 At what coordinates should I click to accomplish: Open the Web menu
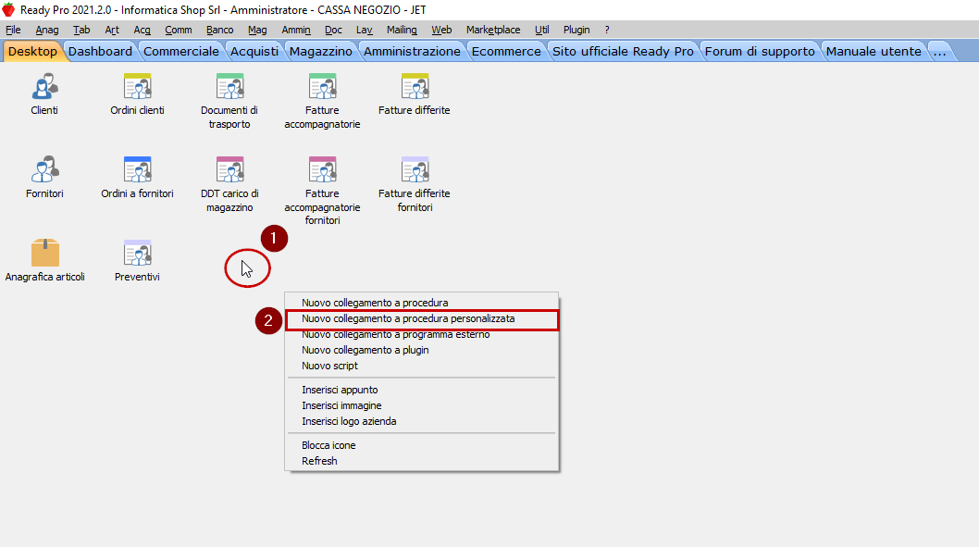tap(441, 30)
